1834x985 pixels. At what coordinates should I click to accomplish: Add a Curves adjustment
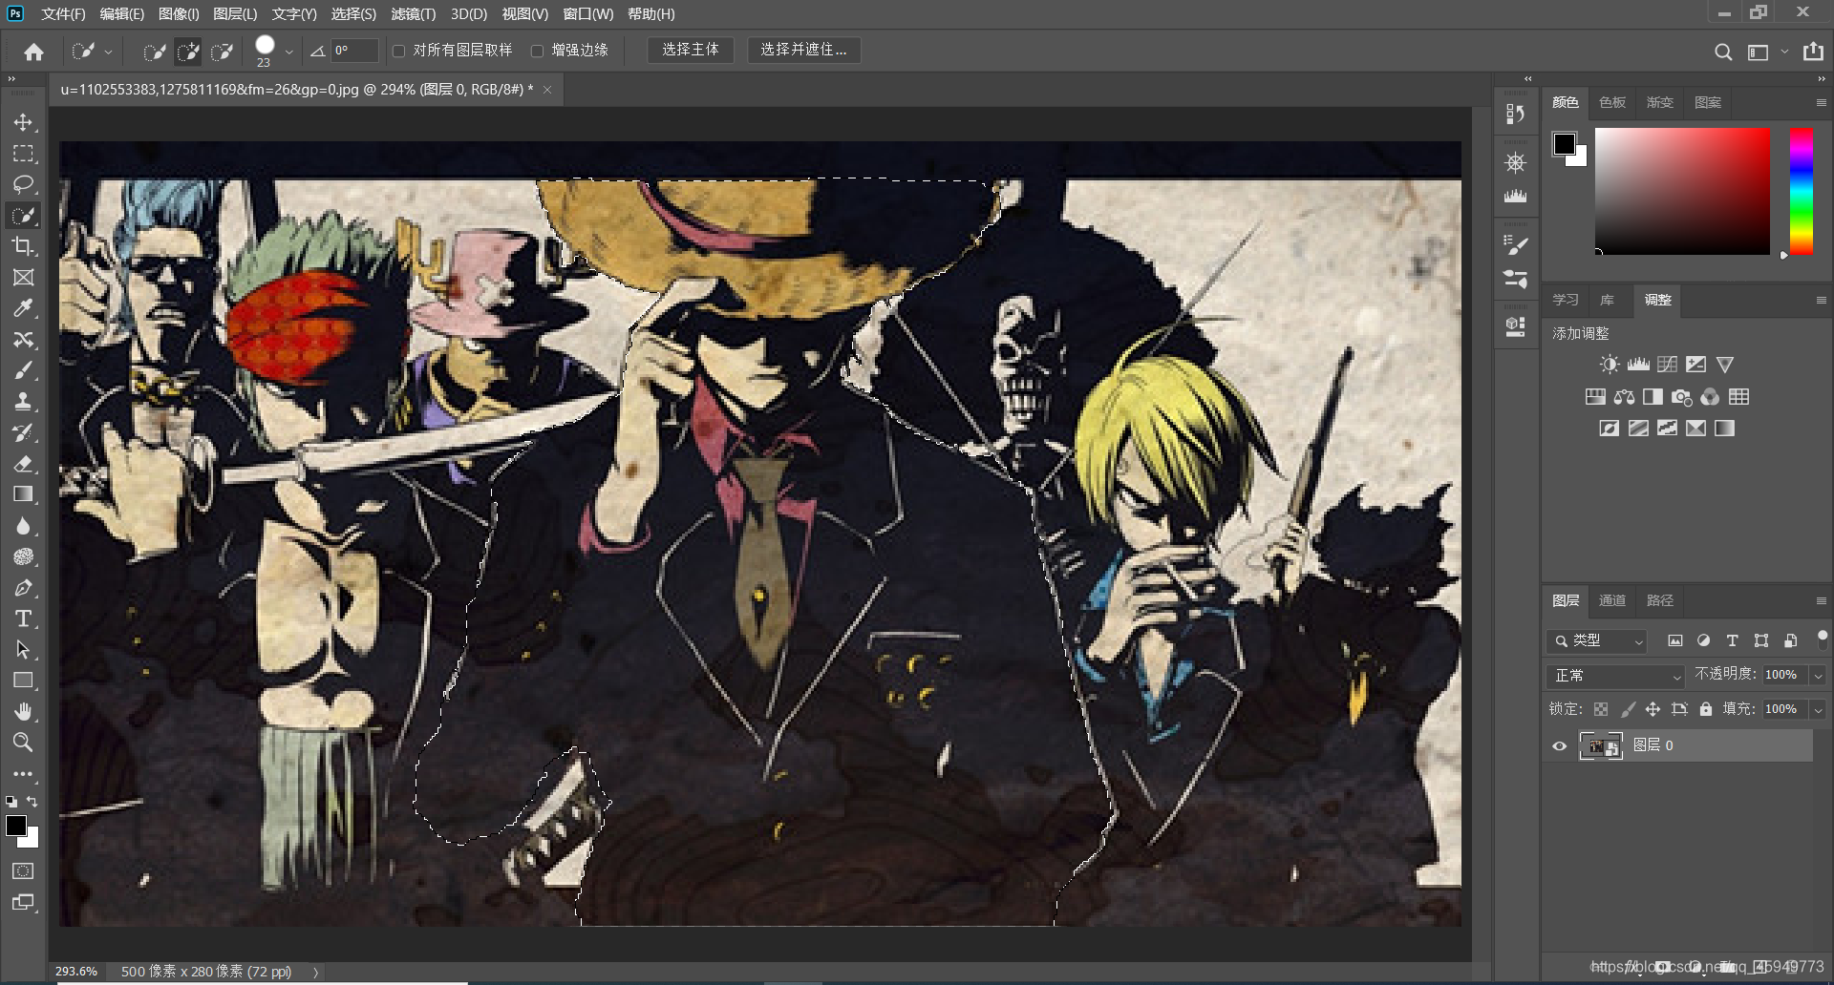tap(1667, 364)
